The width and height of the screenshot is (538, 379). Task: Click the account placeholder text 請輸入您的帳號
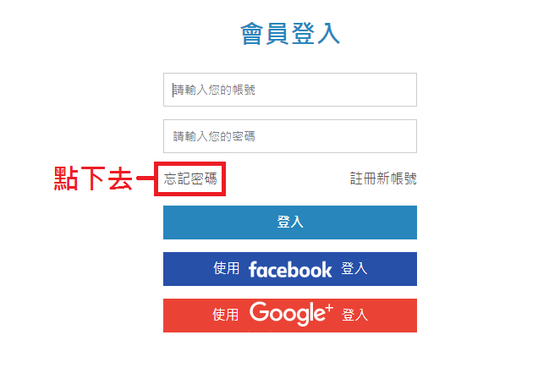[214, 90]
